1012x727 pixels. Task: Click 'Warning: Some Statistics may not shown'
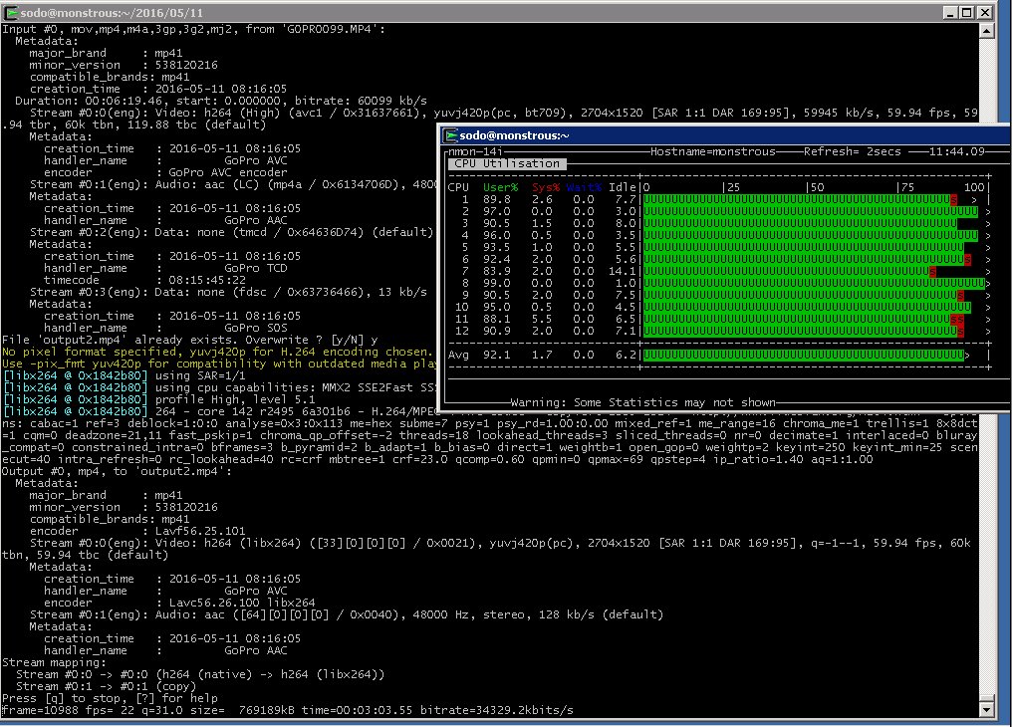pyautogui.click(x=642, y=402)
